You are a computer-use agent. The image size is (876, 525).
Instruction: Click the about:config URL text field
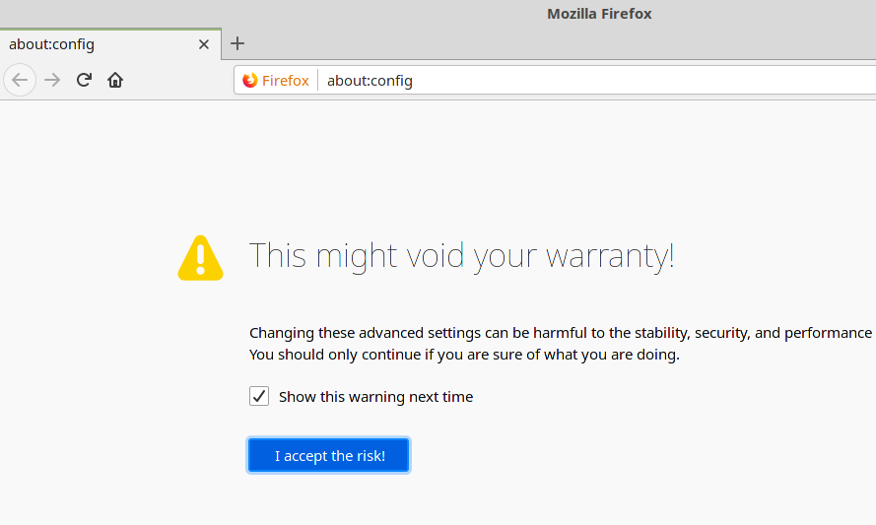click(x=591, y=81)
